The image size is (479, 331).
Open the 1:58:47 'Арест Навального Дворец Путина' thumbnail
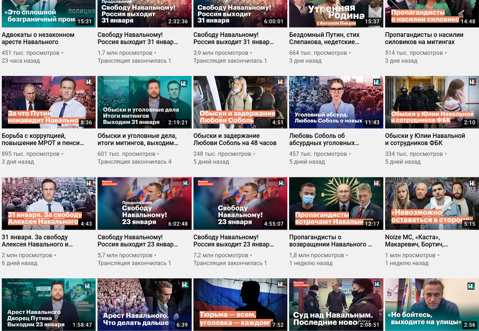point(49,304)
